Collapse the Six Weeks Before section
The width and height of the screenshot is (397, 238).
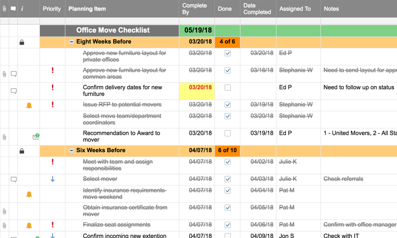point(71,151)
